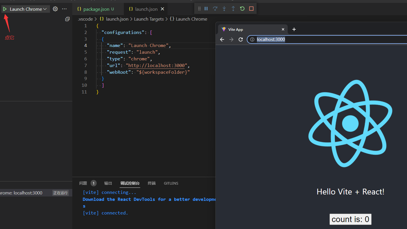
Task: Click the problems count badge 1
Action: [x=93, y=183]
